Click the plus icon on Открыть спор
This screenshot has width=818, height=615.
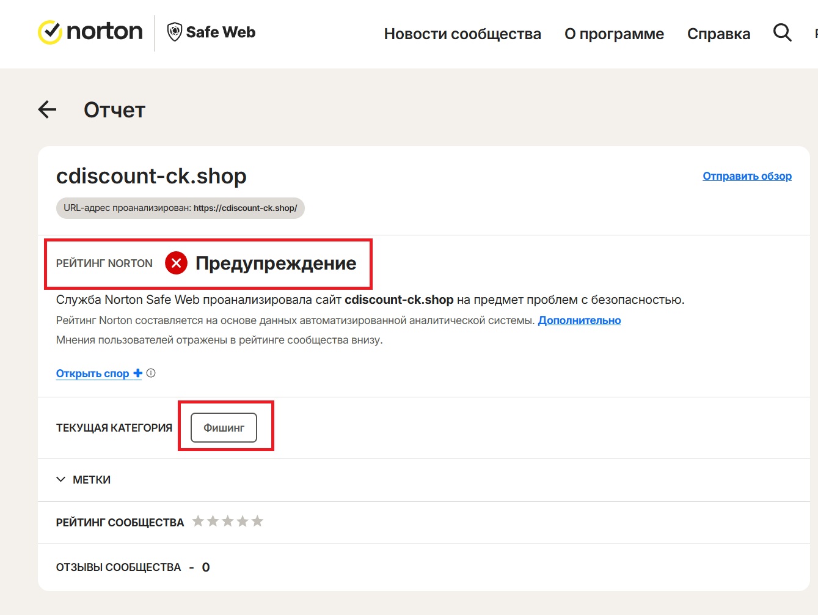137,373
